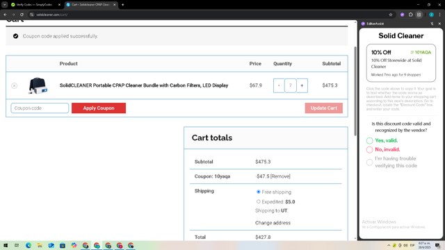The height and width of the screenshot is (250, 445).
Task: Open the Extensions puzzle icon
Action: click(x=411, y=15)
